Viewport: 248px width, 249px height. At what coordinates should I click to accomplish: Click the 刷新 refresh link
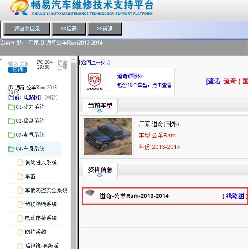(51, 97)
